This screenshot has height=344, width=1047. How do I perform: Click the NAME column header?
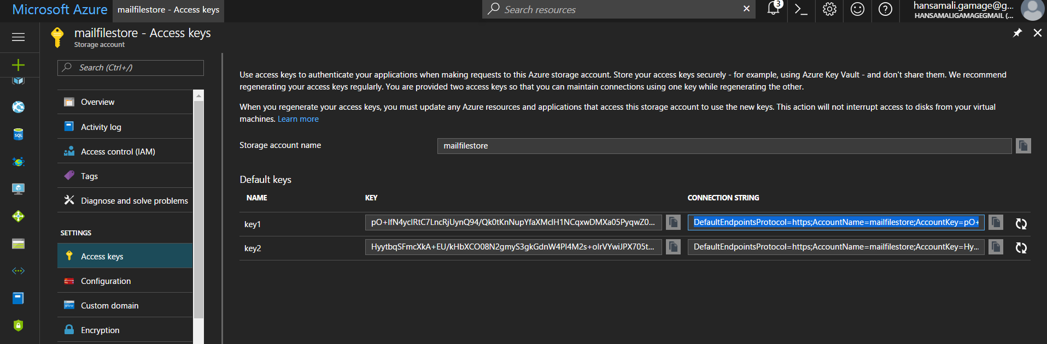click(x=257, y=198)
